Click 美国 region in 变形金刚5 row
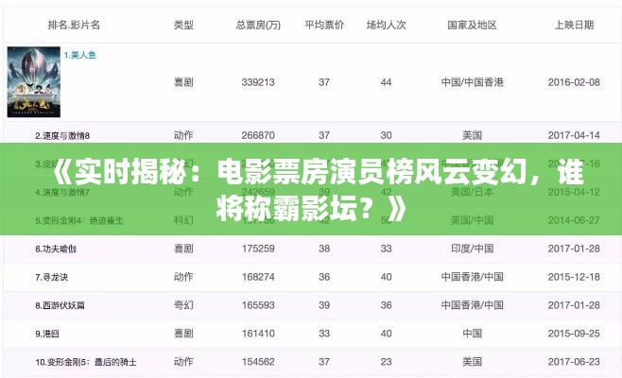 [472, 362]
